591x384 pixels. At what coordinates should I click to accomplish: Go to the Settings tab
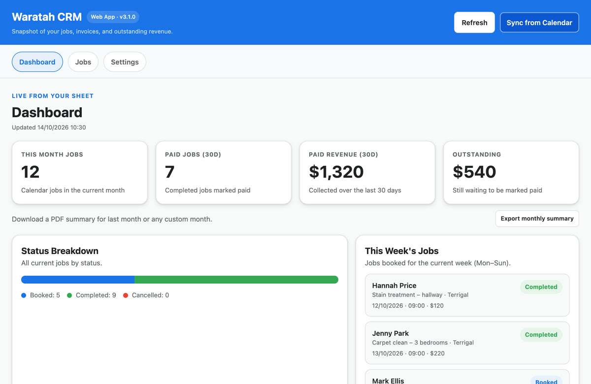pos(125,62)
